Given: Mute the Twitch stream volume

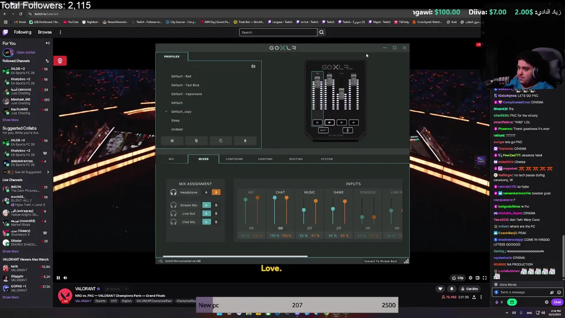Looking at the screenshot, I should [65, 278].
